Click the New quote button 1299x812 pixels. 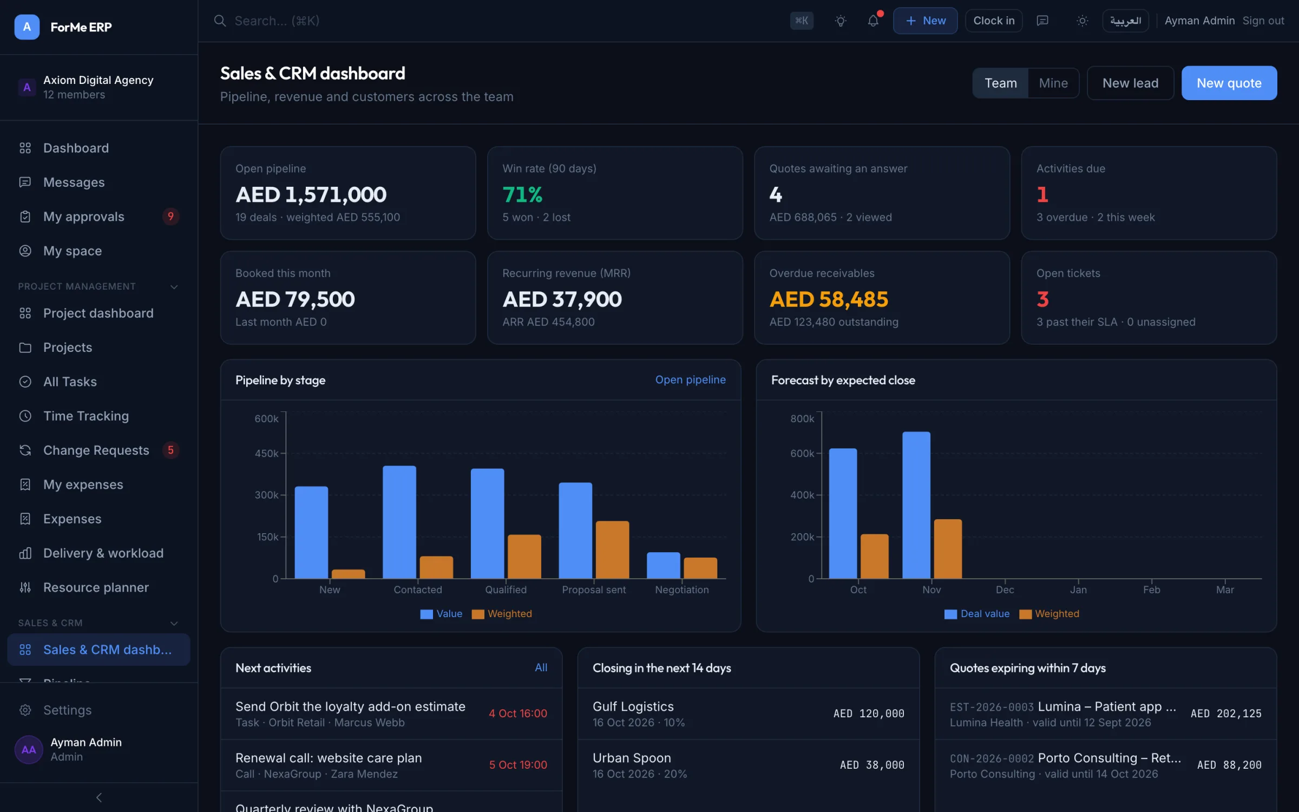pos(1229,83)
